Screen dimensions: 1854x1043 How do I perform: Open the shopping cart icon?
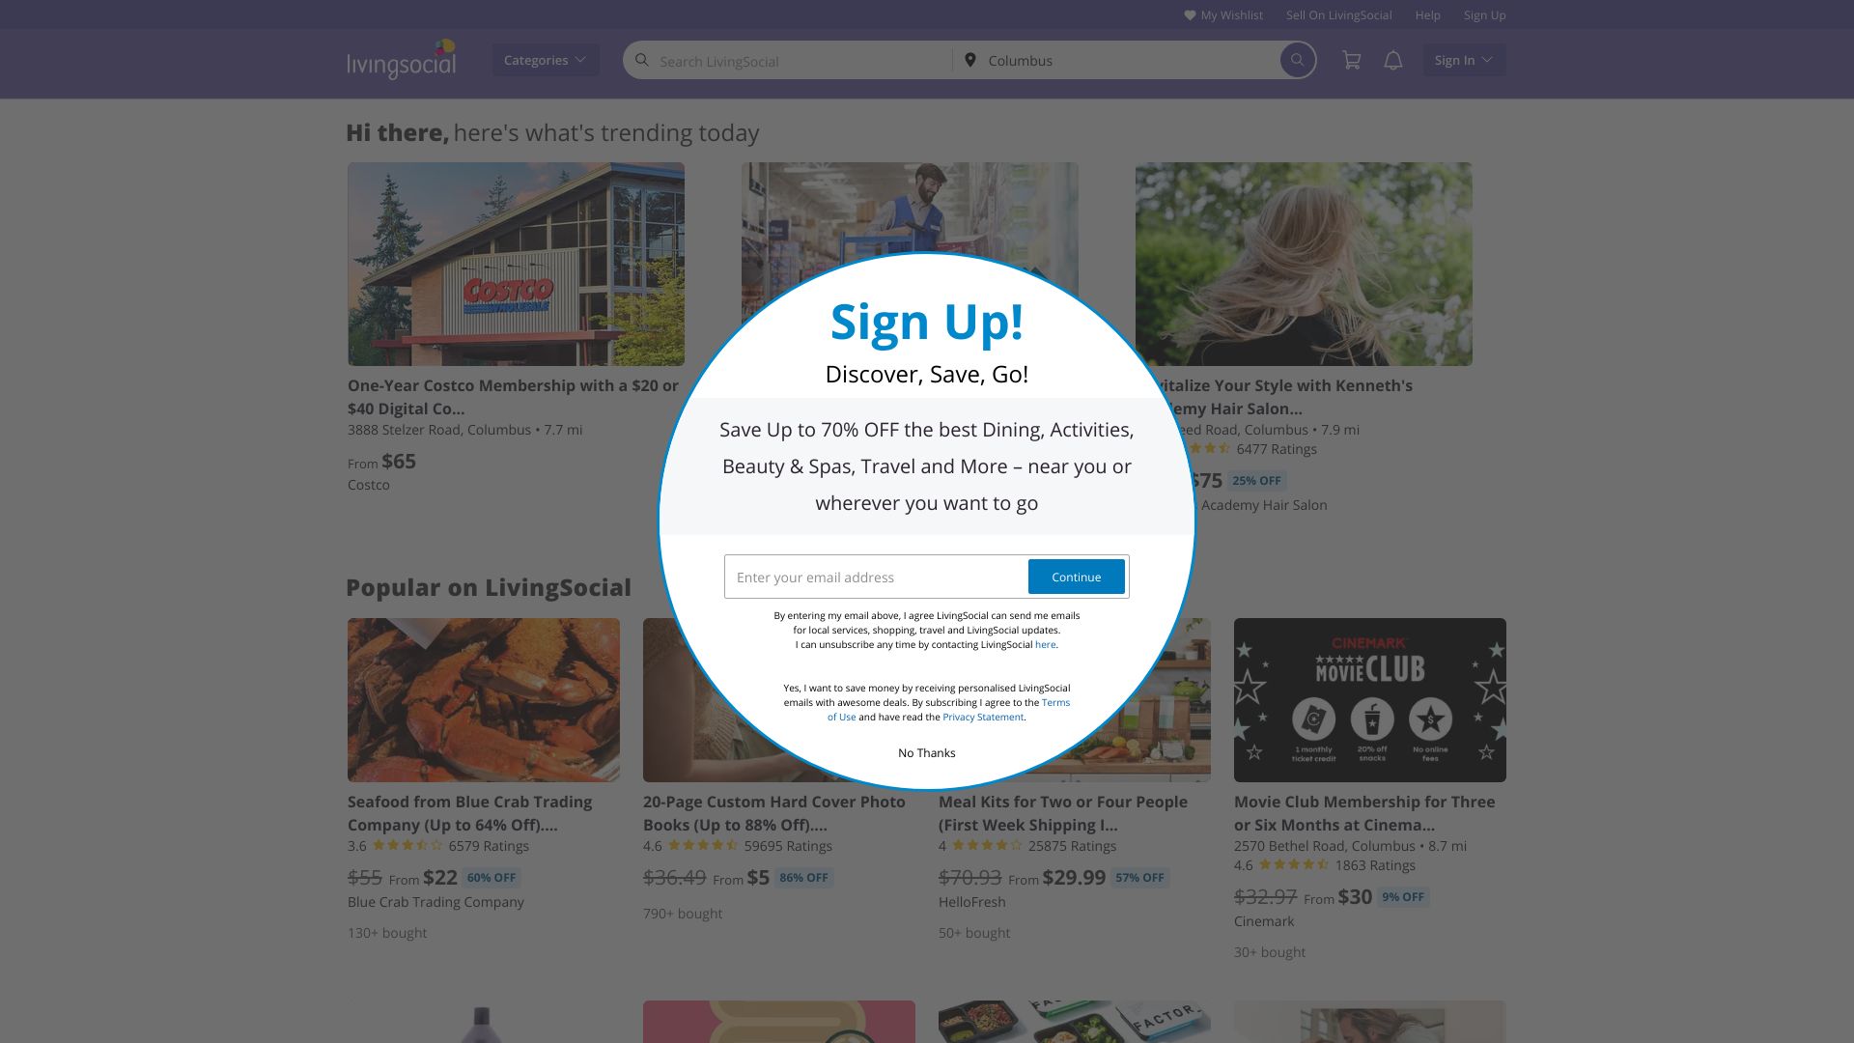click(1352, 60)
